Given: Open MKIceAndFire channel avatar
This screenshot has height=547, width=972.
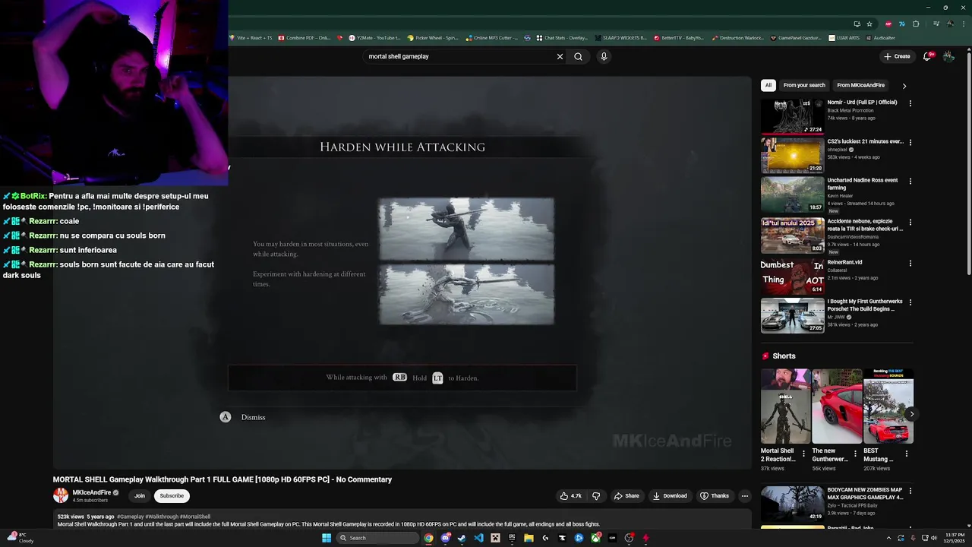Looking at the screenshot, I should click(61, 496).
